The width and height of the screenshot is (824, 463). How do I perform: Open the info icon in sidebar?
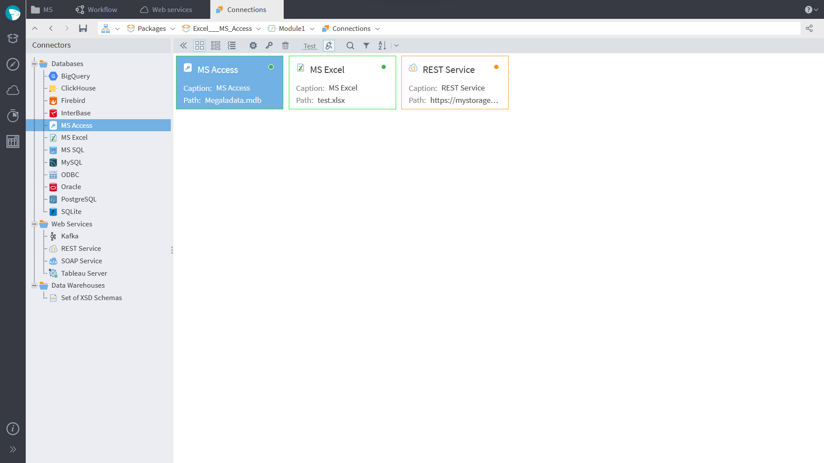13,428
